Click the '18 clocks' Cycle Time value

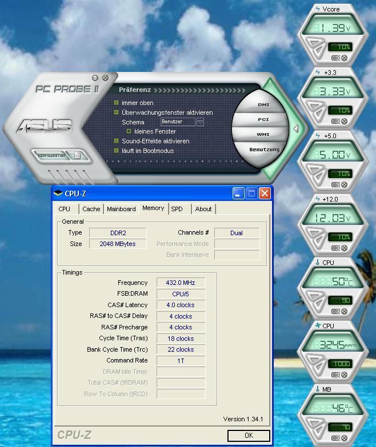pyautogui.click(x=181, y=339)
